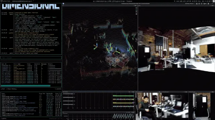
Task: Open settings of the desk camera image panel
Action: pos(186,92)
